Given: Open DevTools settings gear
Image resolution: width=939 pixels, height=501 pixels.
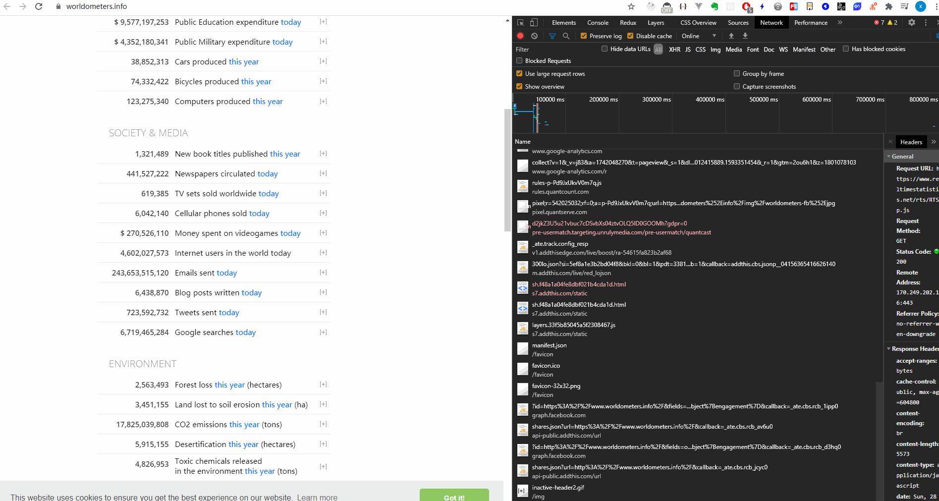Looking at the screenshot, I should tap(912, 22).
